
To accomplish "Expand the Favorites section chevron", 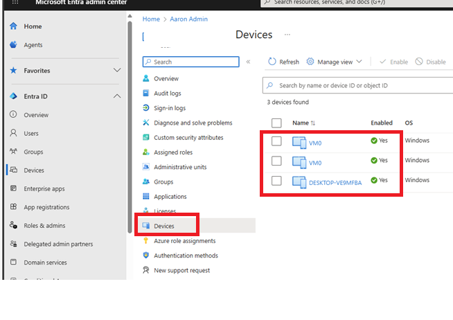I will pyautogui.click(x=117, y=70).
